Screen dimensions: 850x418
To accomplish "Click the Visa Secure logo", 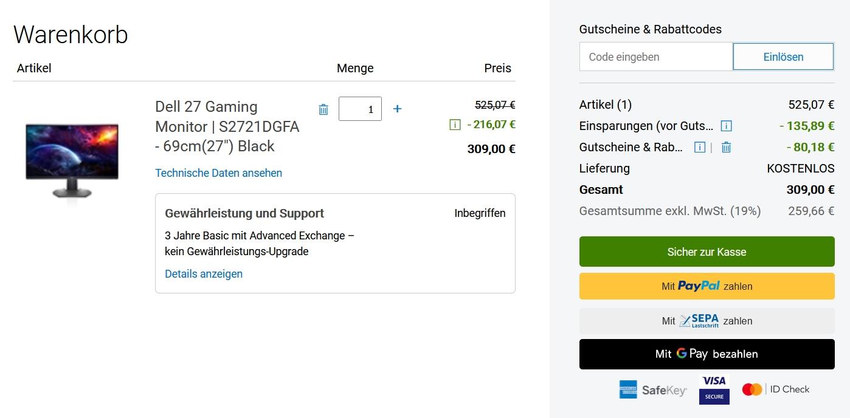I will pos(714,389).
